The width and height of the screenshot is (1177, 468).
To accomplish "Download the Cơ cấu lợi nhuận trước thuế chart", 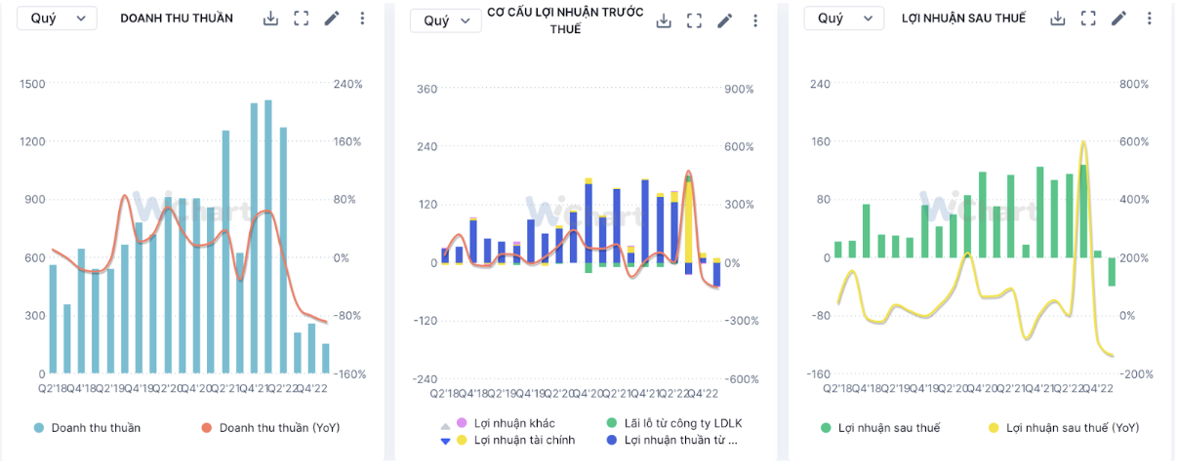I will [664, 21].
